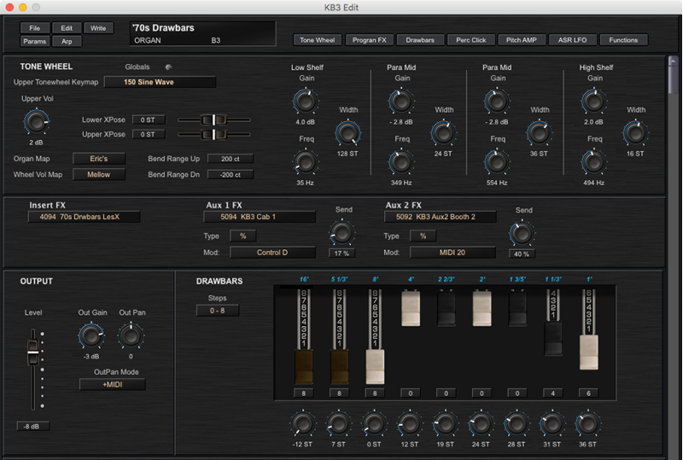Click the Low Shelf Gain knob
Image resolution: width=683 pixels, height=460 pixels.
pyautogui.click(x=306, y=102)
